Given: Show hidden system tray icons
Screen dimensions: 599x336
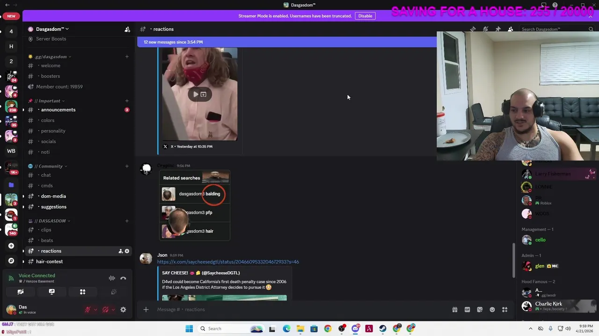Looking at the screenshot, I should pos(530,329).
